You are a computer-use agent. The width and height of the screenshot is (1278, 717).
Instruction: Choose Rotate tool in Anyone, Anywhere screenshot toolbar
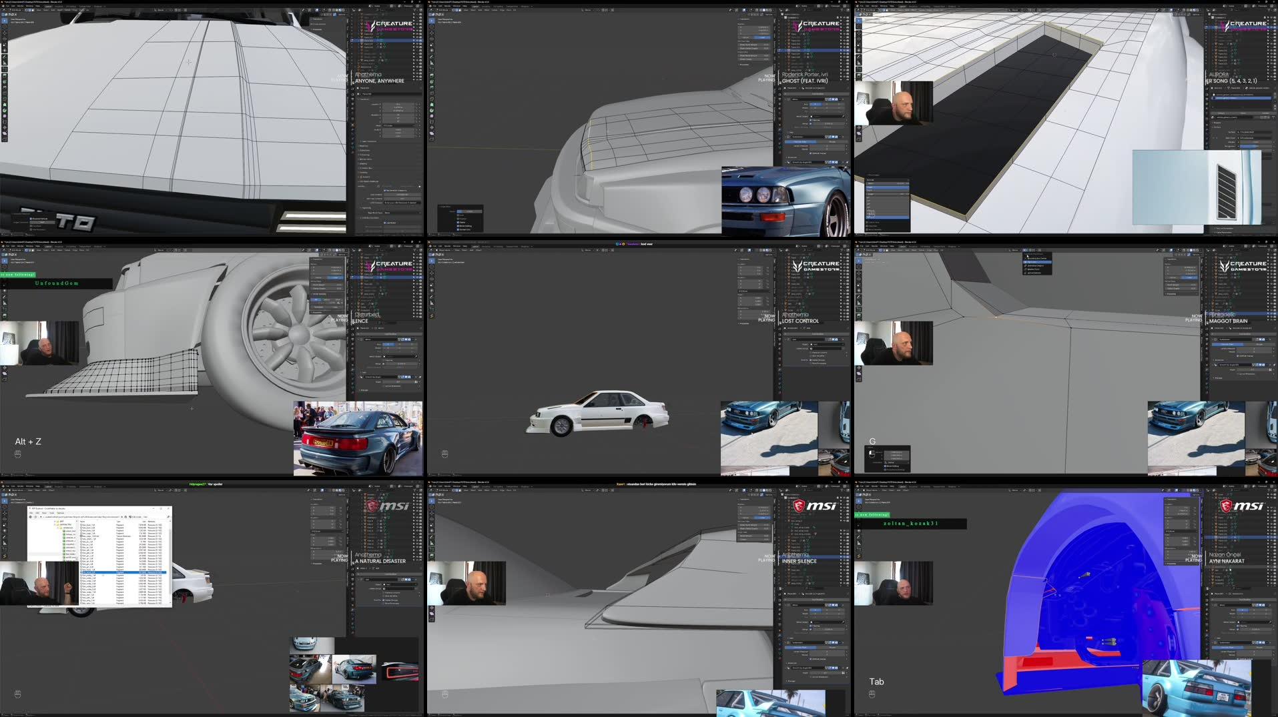coord(5,39)
